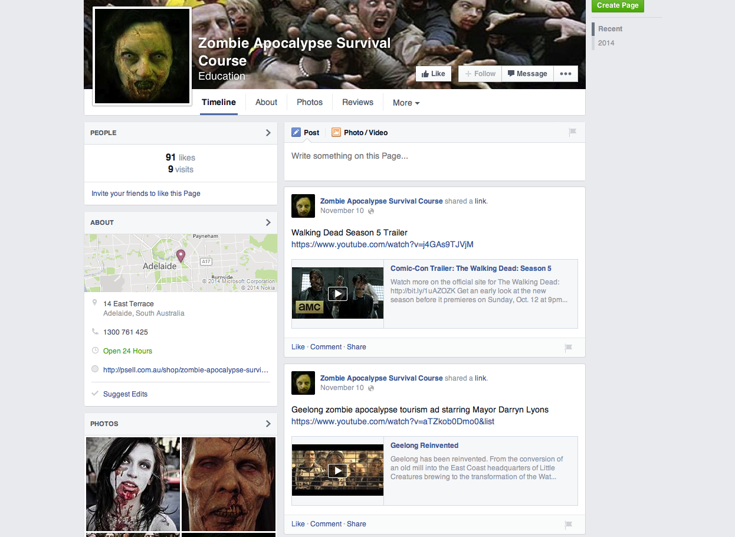This screenshot has height=537, width=735.
Task: Click the flag icon on Geelong post
Action: pyautogui.click(x=568, y=525)
